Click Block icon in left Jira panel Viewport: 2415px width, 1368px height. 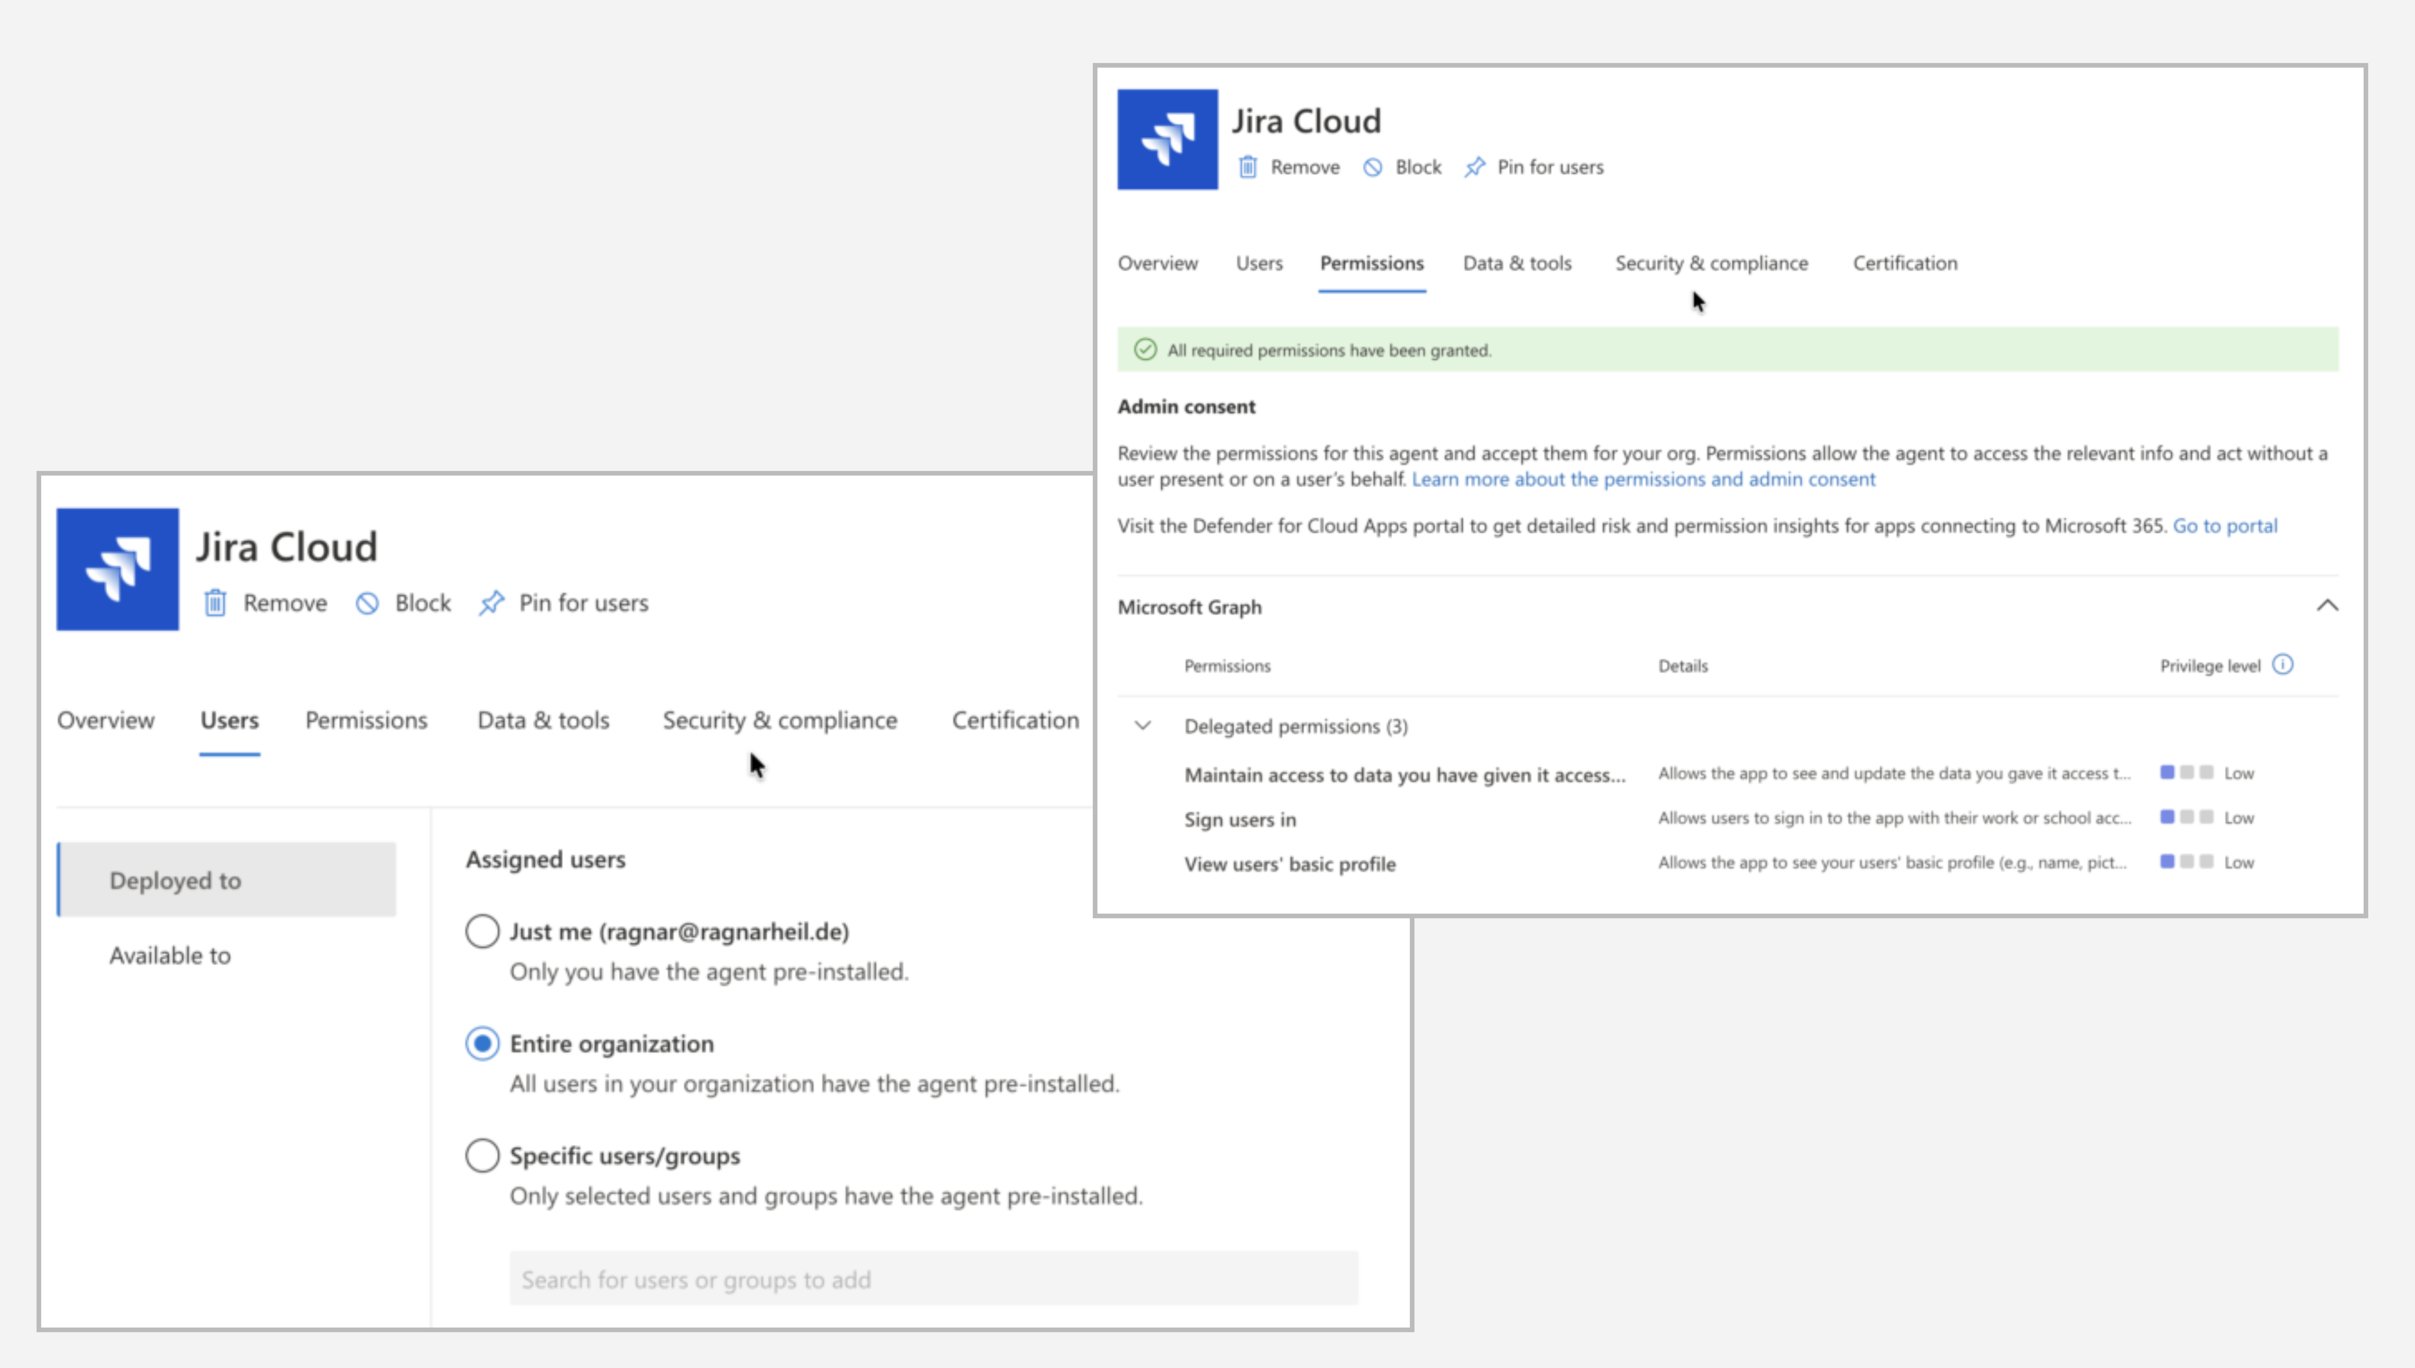[367, 602]
